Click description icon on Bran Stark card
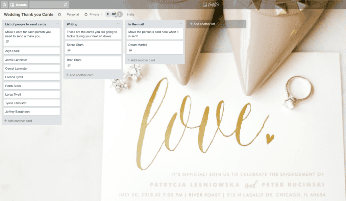Viewport: 346px width, 201px height. [x=69, y=65]
